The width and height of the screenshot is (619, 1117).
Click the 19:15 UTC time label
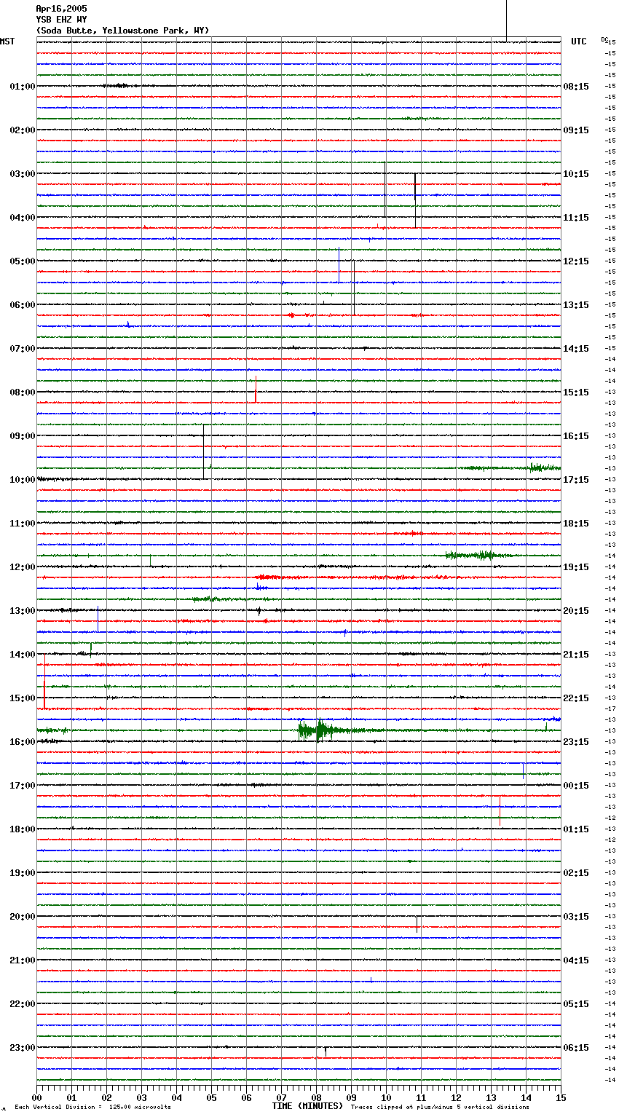[576, 567]
